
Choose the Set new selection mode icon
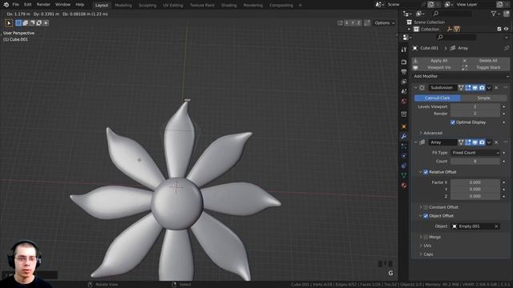point(18,23)
